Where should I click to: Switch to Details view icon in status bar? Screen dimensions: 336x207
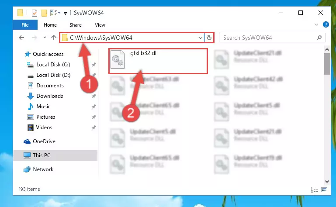click(314, 190)
